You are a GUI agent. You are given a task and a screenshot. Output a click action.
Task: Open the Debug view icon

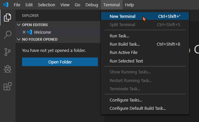[x=8, y=69]
